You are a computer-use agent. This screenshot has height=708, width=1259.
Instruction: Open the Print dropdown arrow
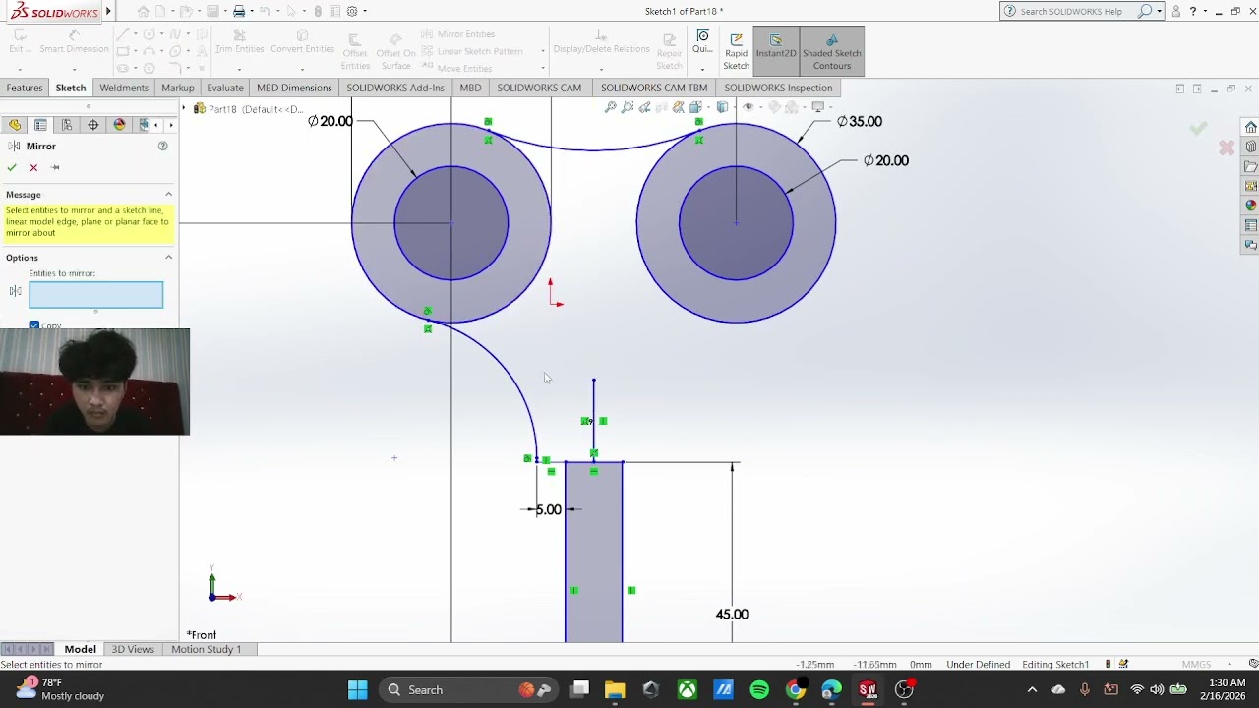(252, 11)
